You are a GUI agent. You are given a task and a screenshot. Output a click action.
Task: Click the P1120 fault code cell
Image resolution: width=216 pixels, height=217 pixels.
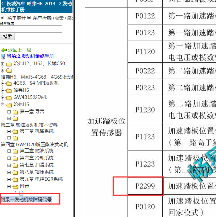(145, 52)
